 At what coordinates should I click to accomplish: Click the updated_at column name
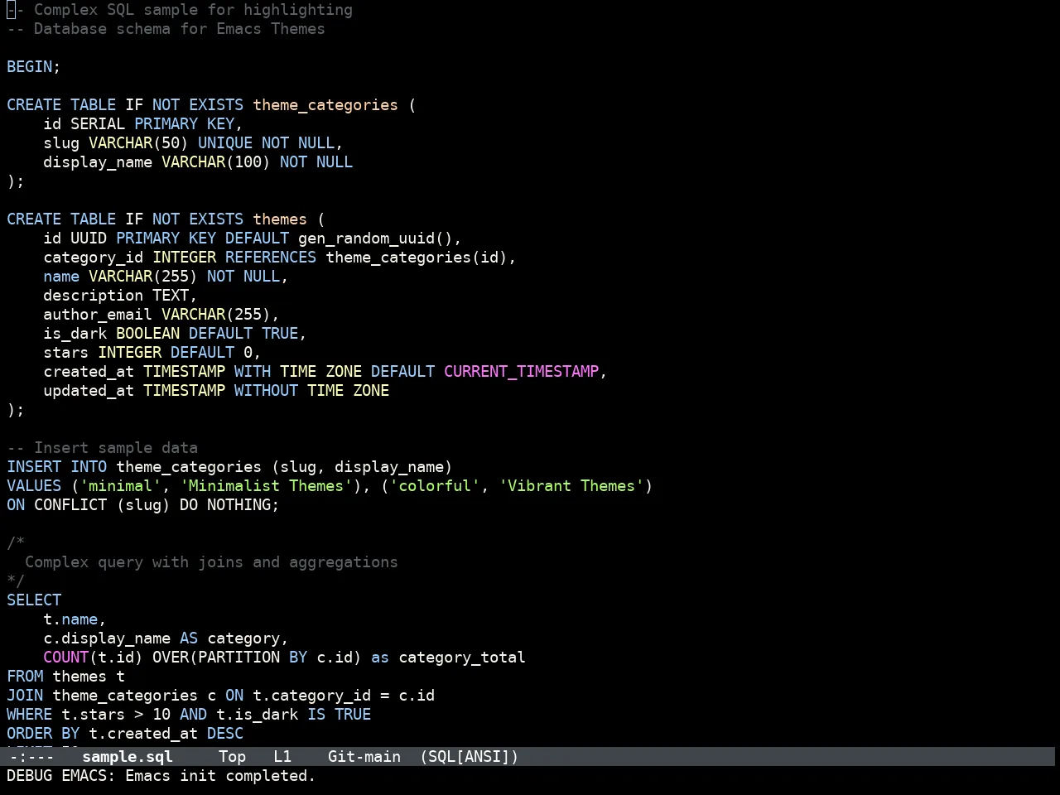click(x=89, y=391)
